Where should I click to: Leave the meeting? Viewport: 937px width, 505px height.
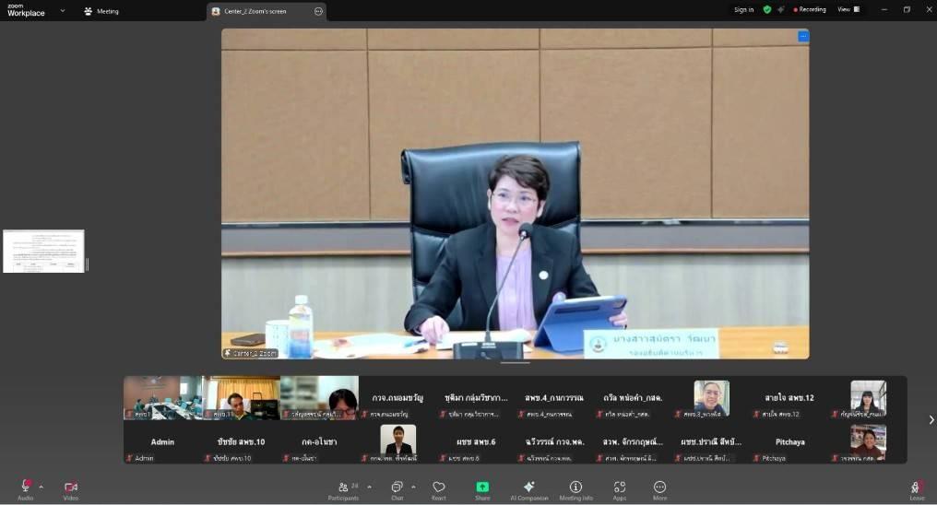[x=917, y=487]
